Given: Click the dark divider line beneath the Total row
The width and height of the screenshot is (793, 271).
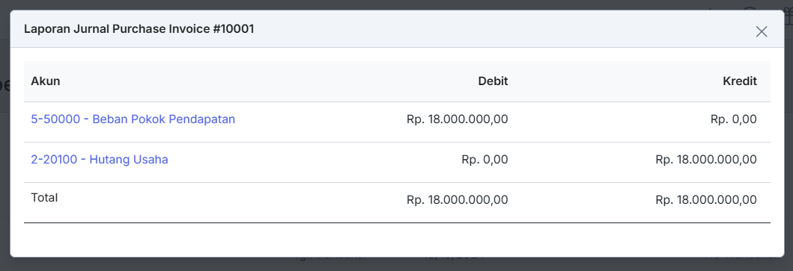Looking at the screenshot, I should (x=397, y=222).
